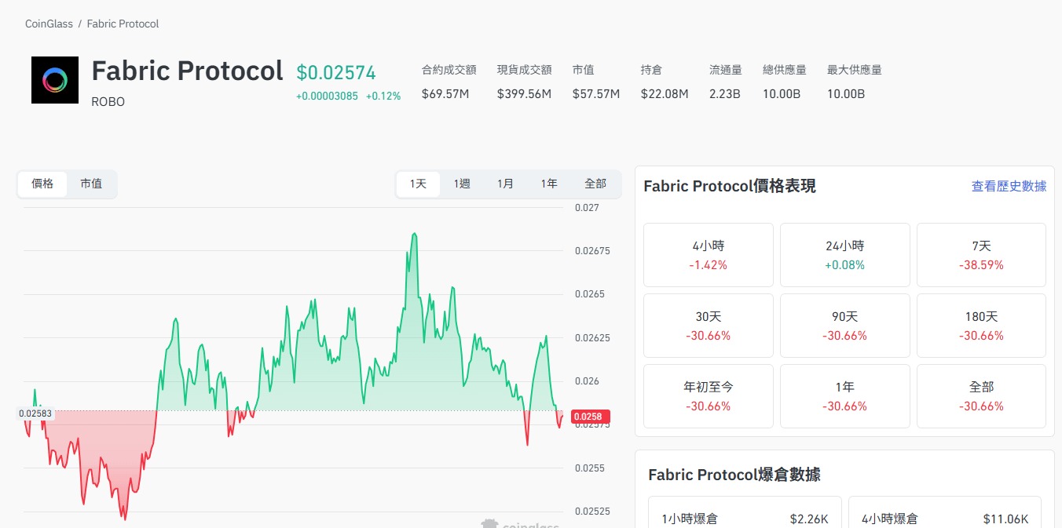Click the +0.12% price change value
Viewport: 1062px width, 528px height.
point(383,96)
